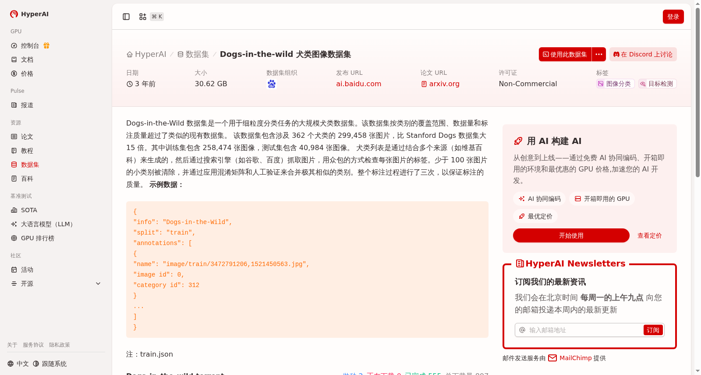Screen dimensions: 701x375
Task: Open the 跟随系统 theme selector
Action: [50, 364]
